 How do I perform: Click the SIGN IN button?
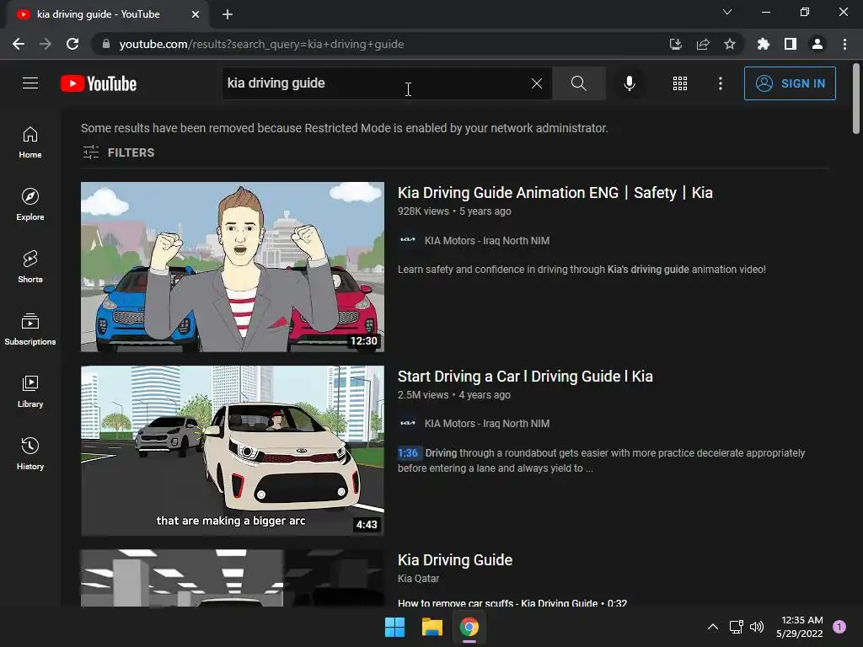[789, 83]
